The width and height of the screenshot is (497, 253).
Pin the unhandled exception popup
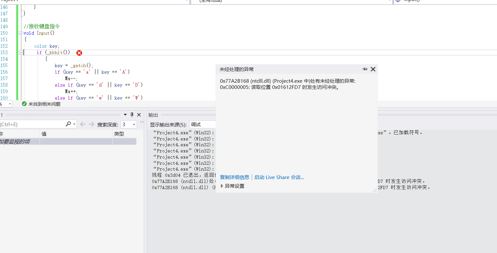coord(365,69)
